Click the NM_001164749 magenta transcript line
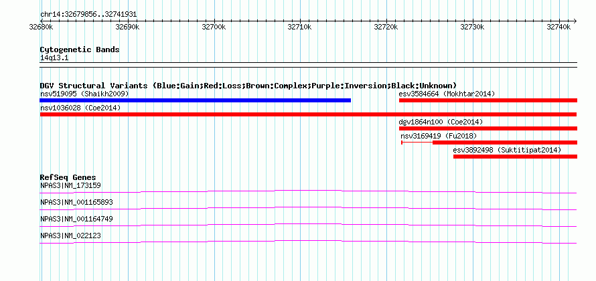Screen dimensions: 596x281 pyautogui.click(x=308, y=225)
